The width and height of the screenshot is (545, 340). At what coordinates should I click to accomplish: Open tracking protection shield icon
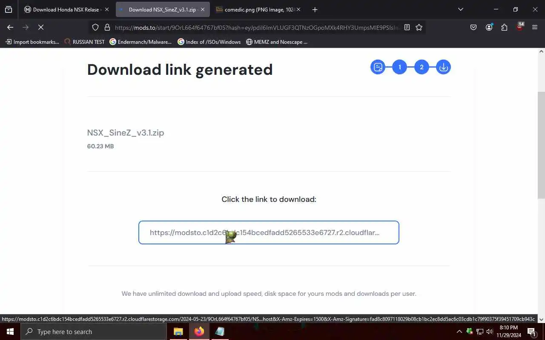(95, 27)
